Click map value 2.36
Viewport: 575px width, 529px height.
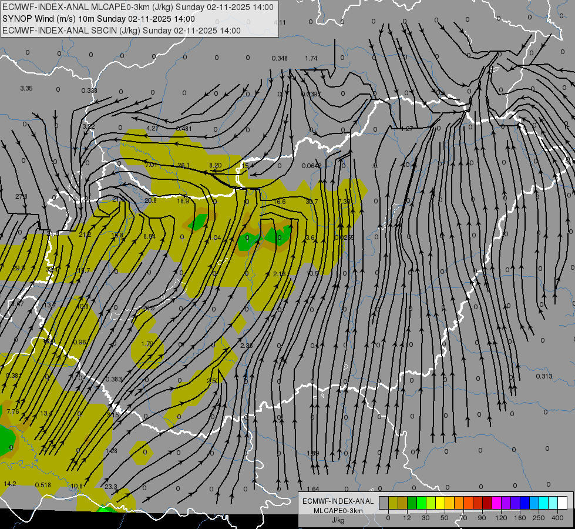coord(247,346)
